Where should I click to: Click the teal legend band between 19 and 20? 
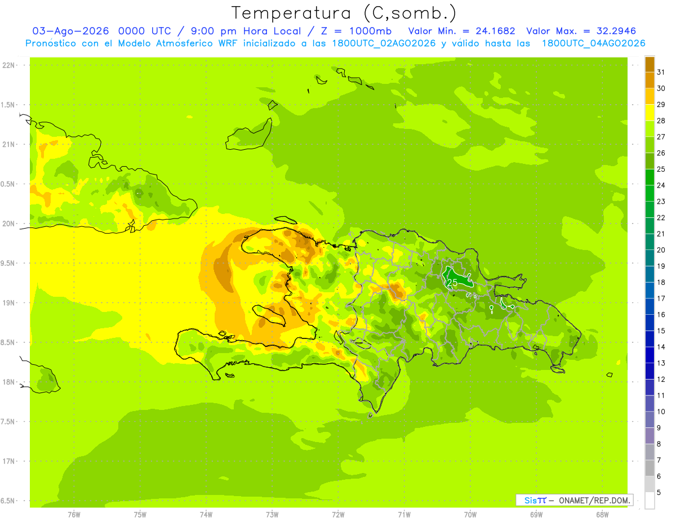coord(650,257)
